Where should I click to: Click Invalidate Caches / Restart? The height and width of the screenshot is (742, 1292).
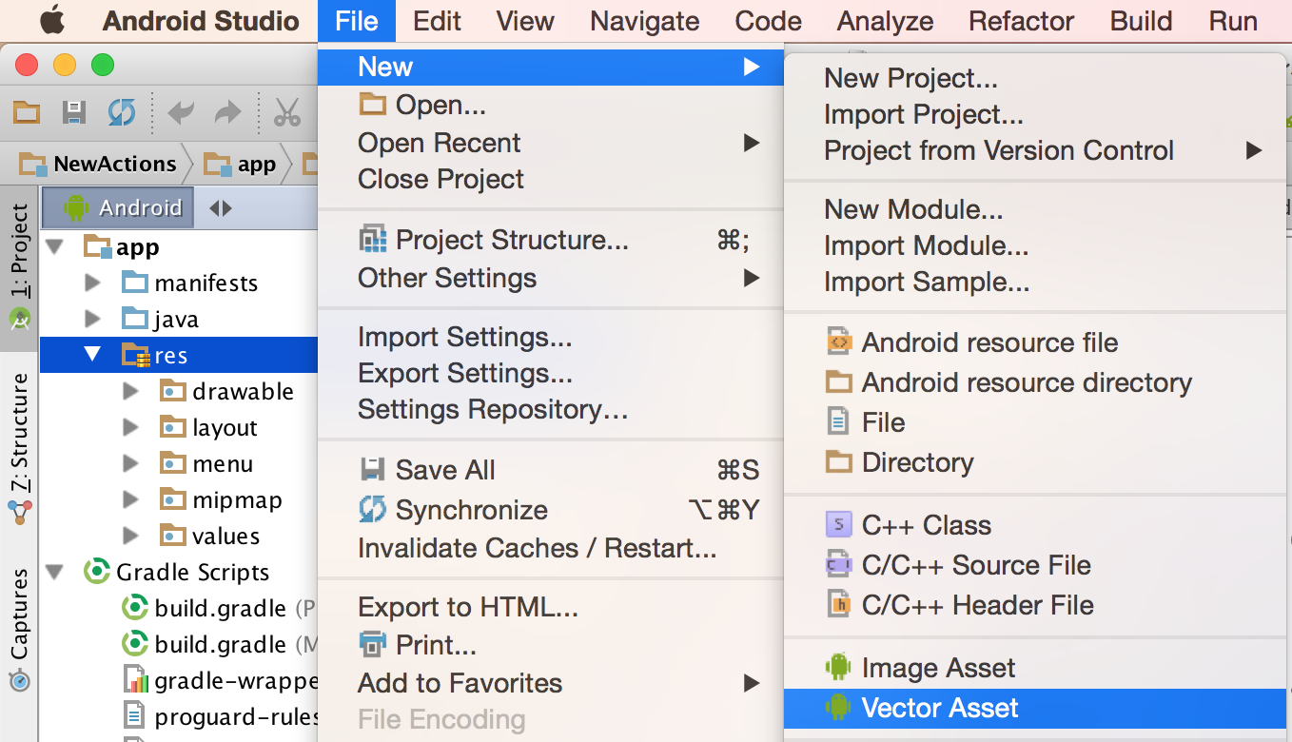(537, 548)
